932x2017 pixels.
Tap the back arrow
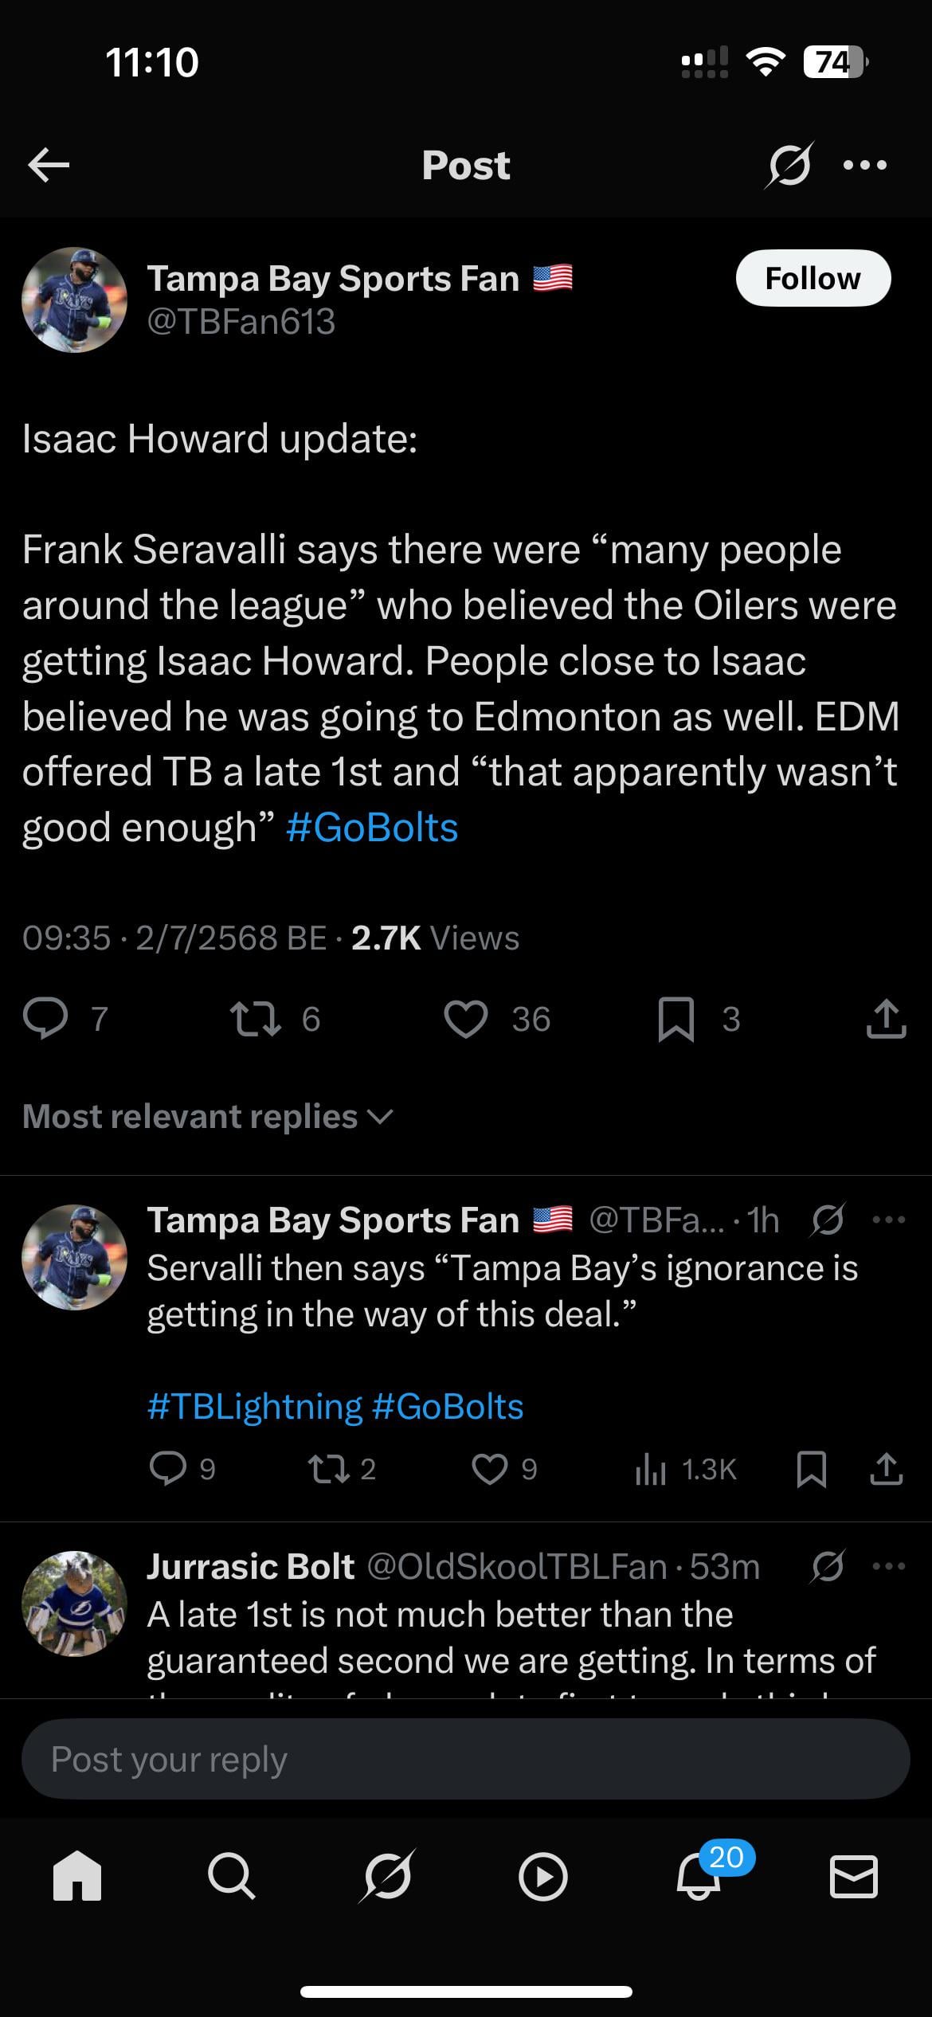click(x=49, y=165)
